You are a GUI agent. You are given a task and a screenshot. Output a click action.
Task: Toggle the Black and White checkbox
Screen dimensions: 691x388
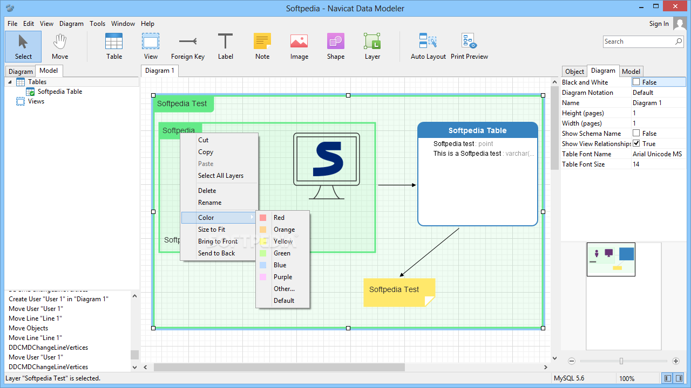pyautogui.click(x=636, y=82)
